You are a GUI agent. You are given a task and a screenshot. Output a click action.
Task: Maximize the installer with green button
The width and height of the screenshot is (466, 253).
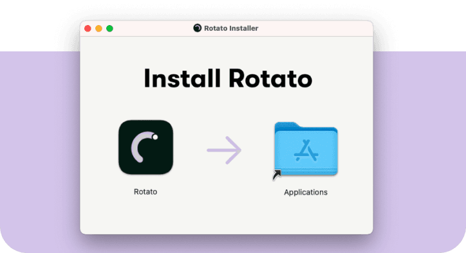(109, 28)
